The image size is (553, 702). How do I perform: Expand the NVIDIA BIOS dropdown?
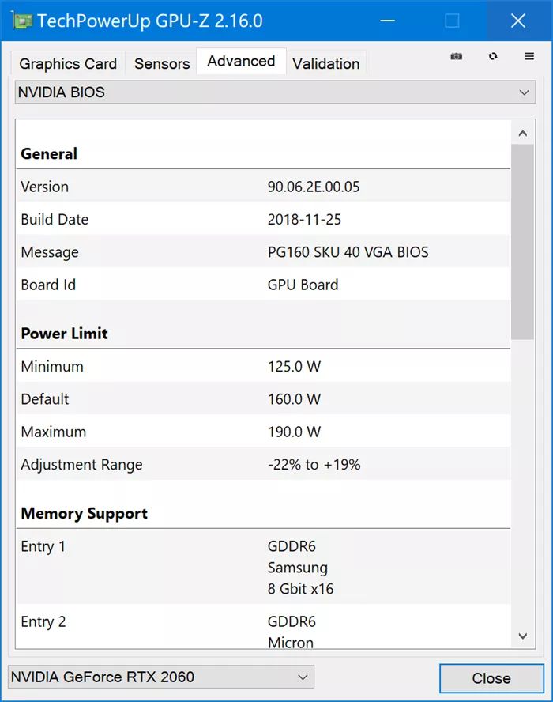[275, 92]
